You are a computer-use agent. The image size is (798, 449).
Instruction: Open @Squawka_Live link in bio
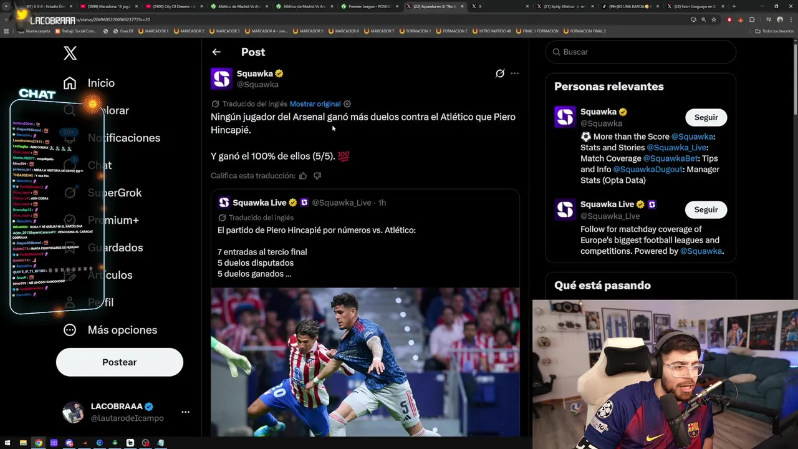click(x=676, y=148)
